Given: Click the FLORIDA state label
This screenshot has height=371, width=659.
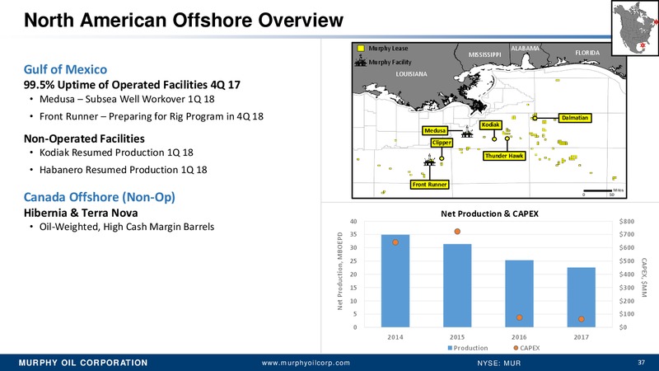Looking at the screenshot, I should tap(587, 53).
